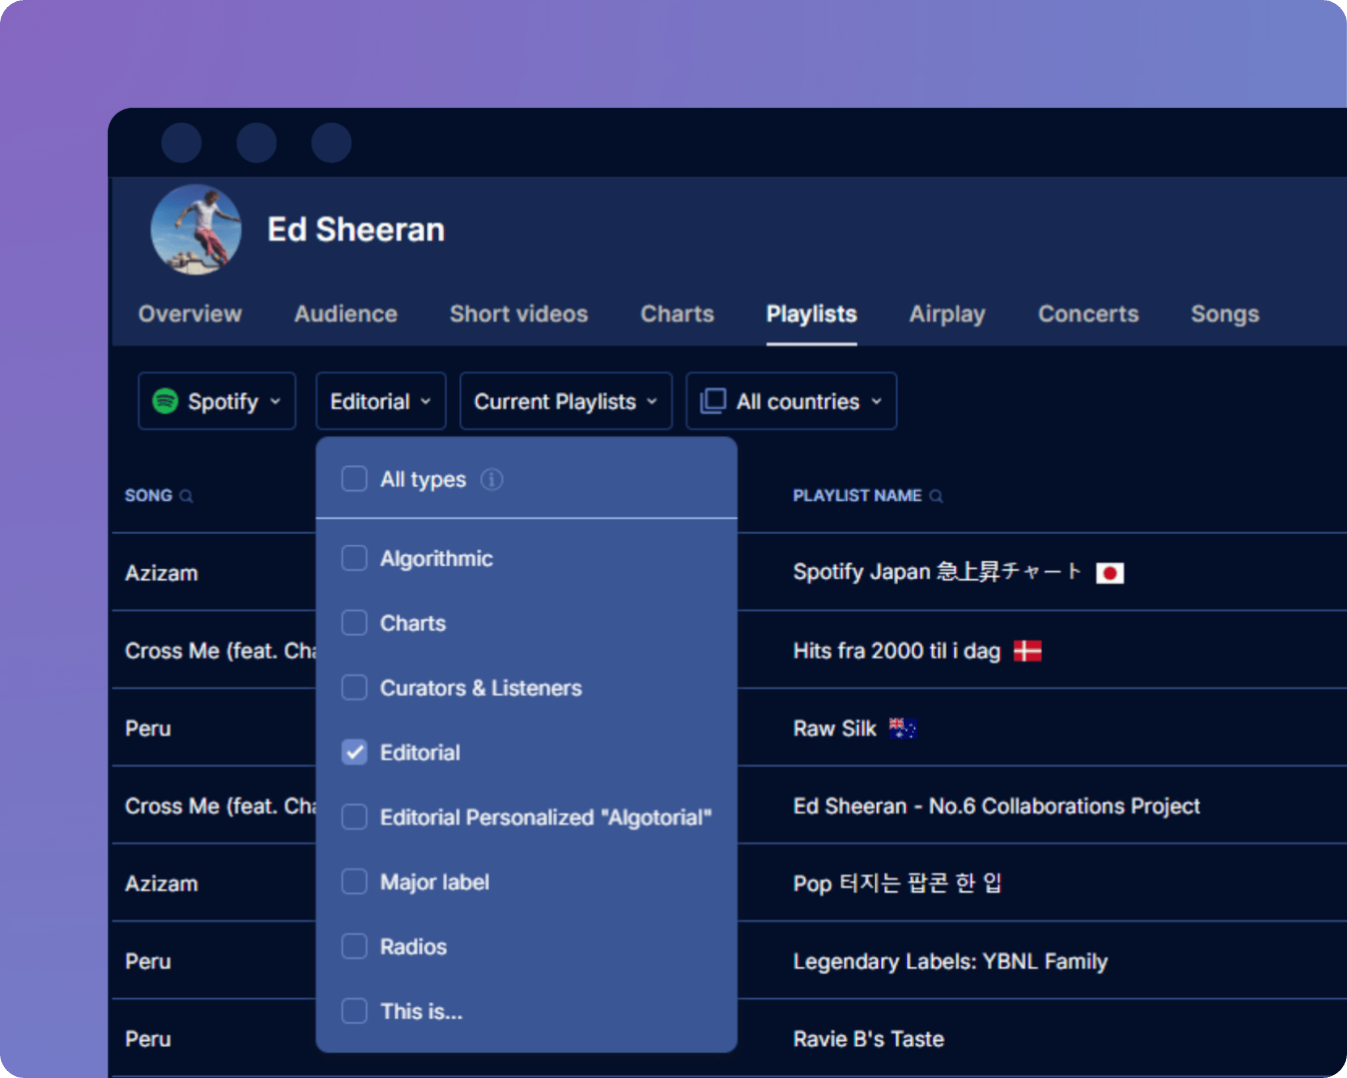Switch to the Audience tab
Screen dimensions: 1347x1078
click(345, 313)
